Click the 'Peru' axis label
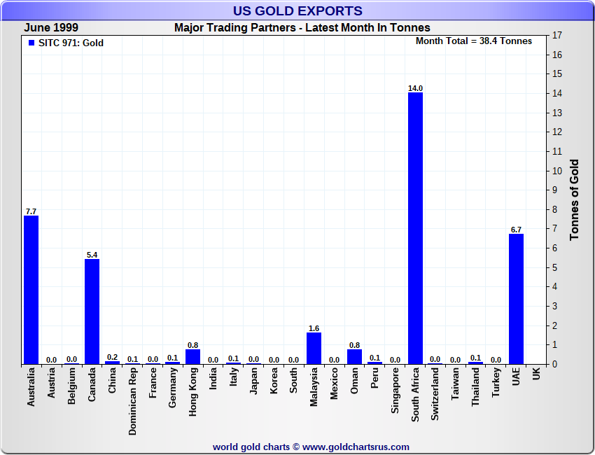Viewport: 595px width, 455px height. [374, 378]
